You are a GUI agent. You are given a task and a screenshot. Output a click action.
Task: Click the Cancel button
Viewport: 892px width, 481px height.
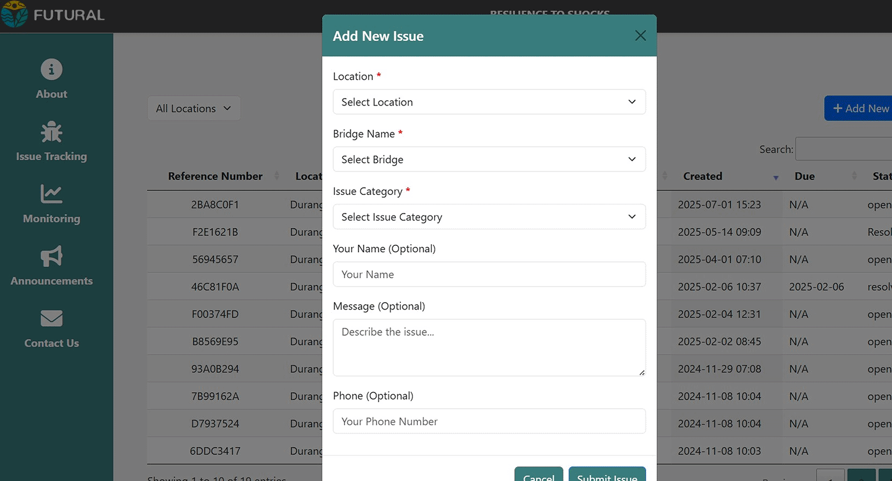(x=538, y=474)
